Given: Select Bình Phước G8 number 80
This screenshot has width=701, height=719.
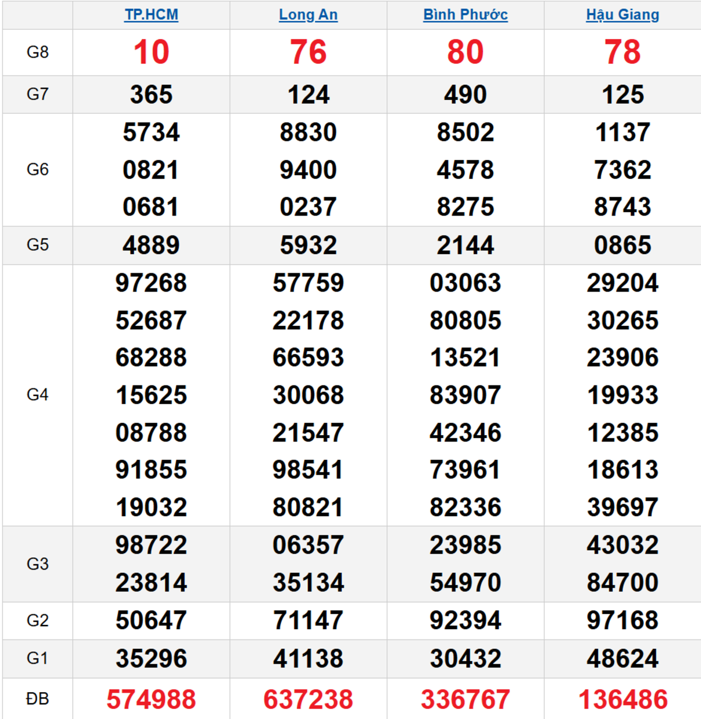Looking at the screenshot, I should (465, 53).
